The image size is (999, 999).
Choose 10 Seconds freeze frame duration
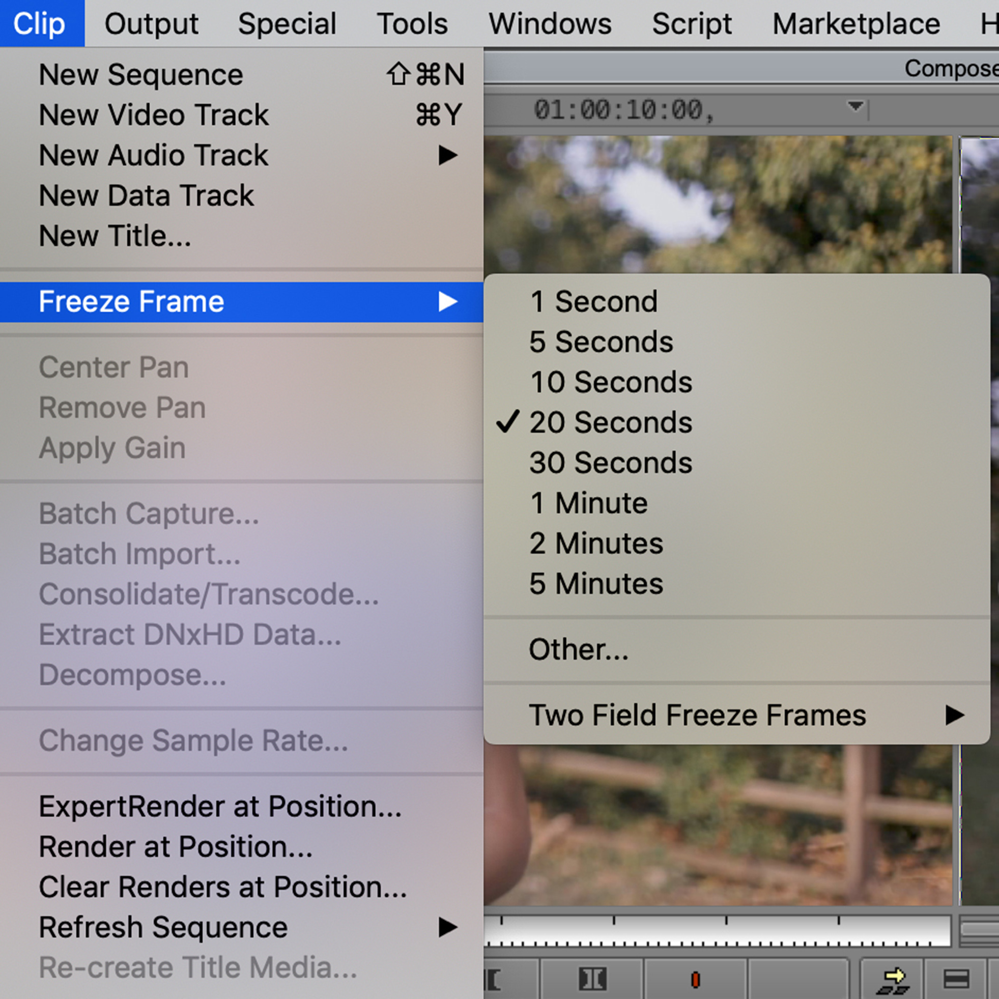click(x=610, y=382)
